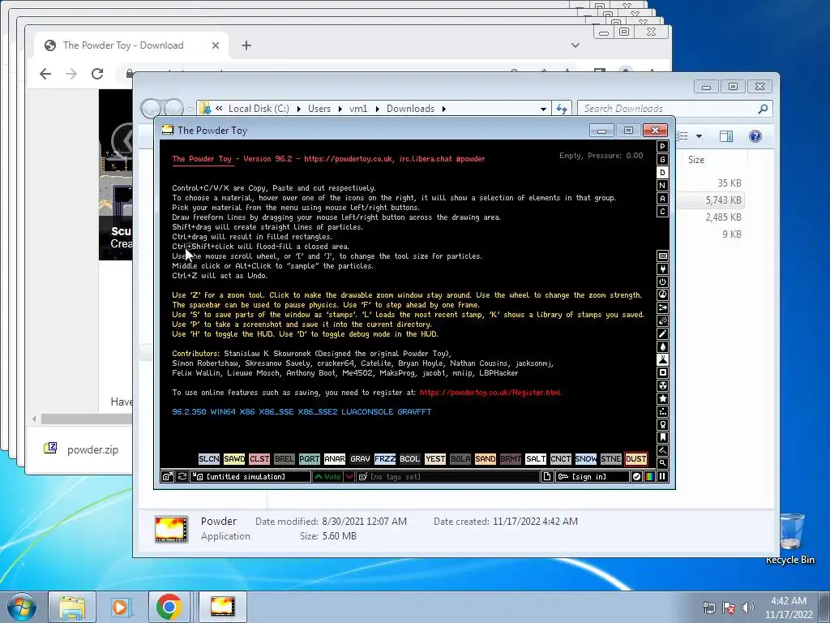Go to Local Disk (C:) in breadcrumb

[259, 109]
